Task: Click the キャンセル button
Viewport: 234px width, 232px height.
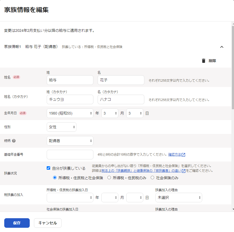Action: [x=47, y=223]
